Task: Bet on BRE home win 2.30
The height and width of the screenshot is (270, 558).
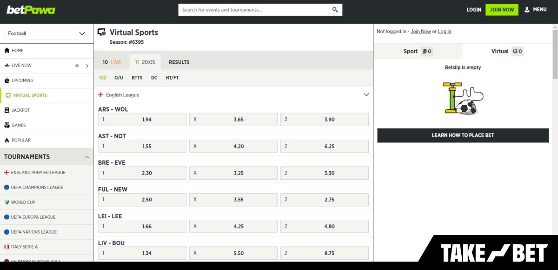Action: coord(142,173)
